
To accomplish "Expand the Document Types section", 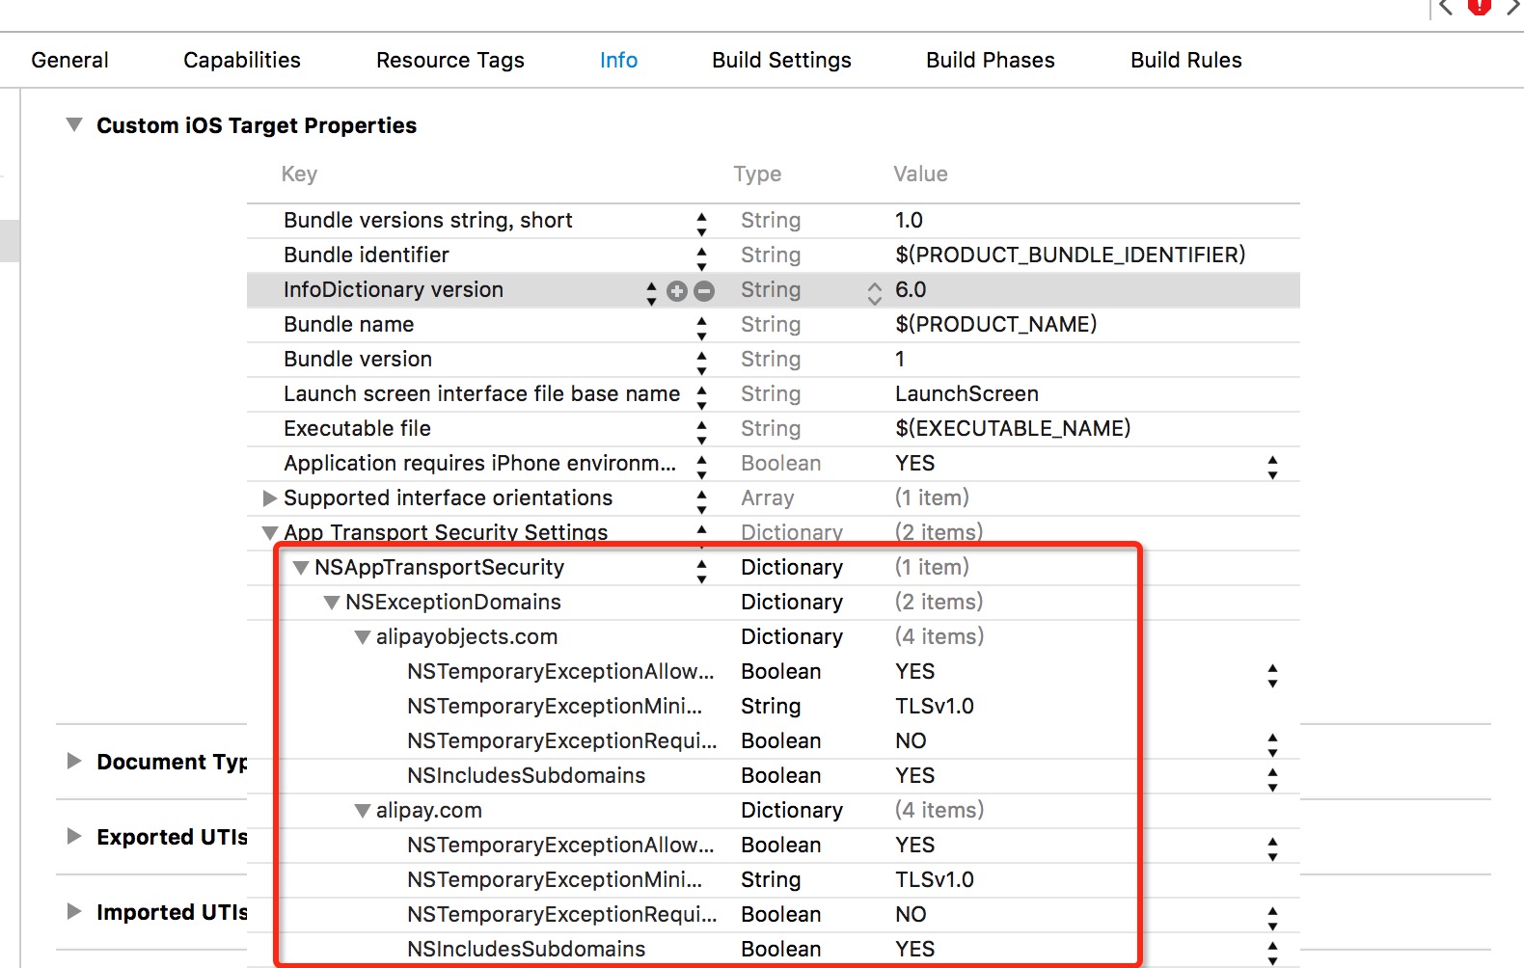I will point(74,762).
